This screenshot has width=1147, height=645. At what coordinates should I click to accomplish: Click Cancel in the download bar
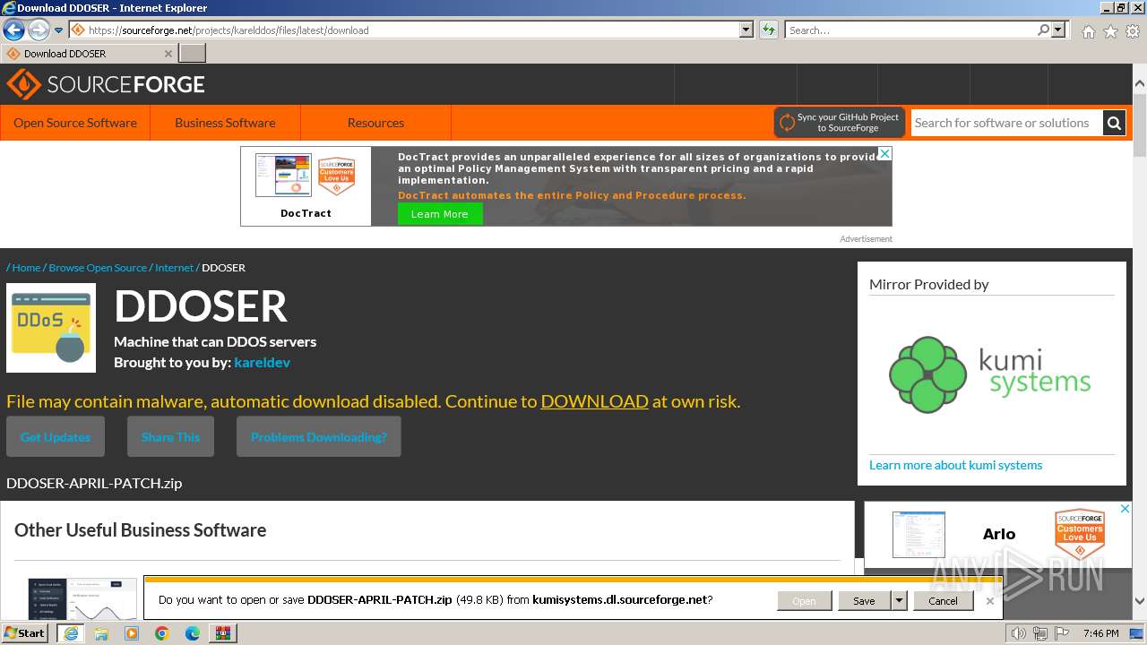(x=943, y=601)
